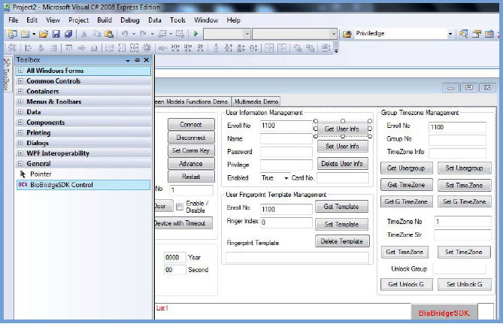Screen dimensions: 503x324
Task: Click the Connect button on the form
Action: coord(191,125)
